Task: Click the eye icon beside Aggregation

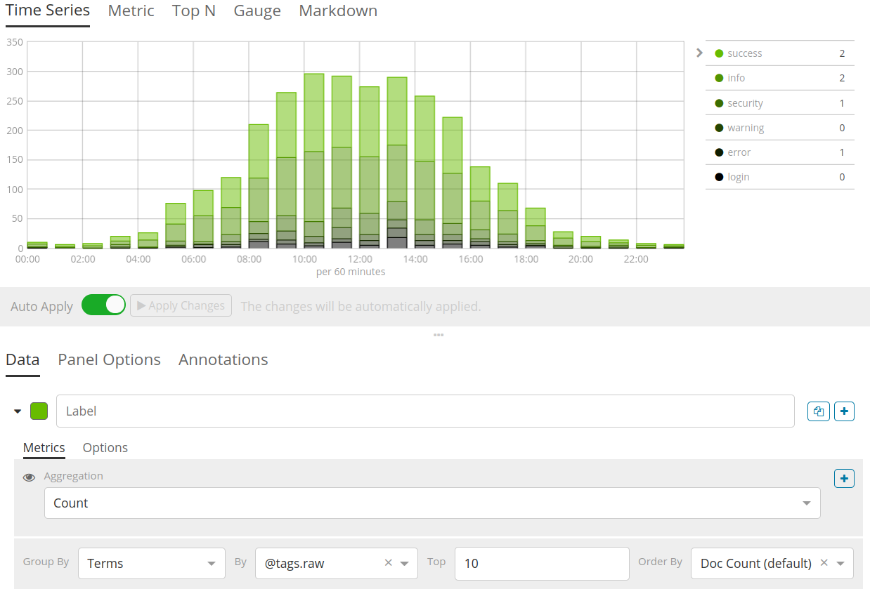Action: click(29, 477)
